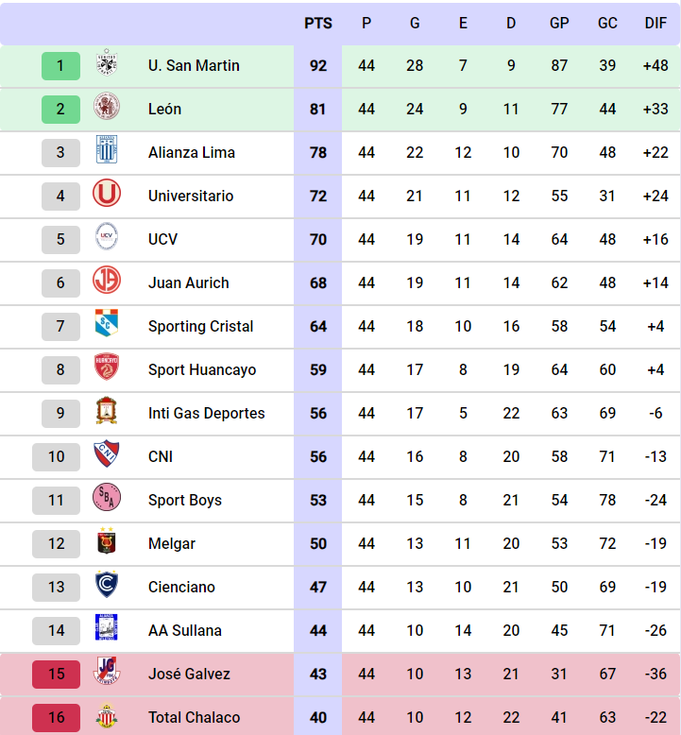This screenshot has height=735, width=681.
Task: Sort table by PTS column header
Action: pos(318,23)
